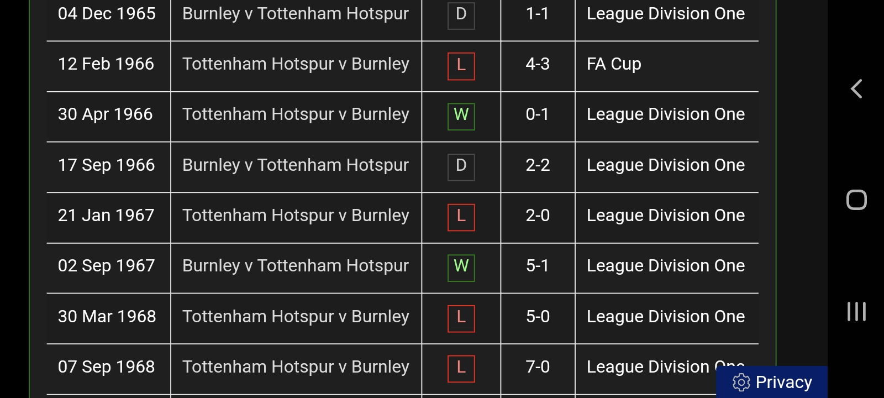Image resolution: width=884 pixels, height=398 pixels.
Task: Click the L result badge for 12 Feb 1966
Action: (x=461, y=66)
